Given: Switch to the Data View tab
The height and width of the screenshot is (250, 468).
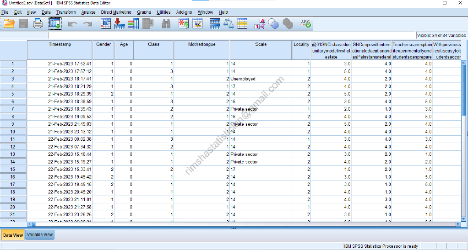Looking at the screenshot, I should click(x=13, y=235).
